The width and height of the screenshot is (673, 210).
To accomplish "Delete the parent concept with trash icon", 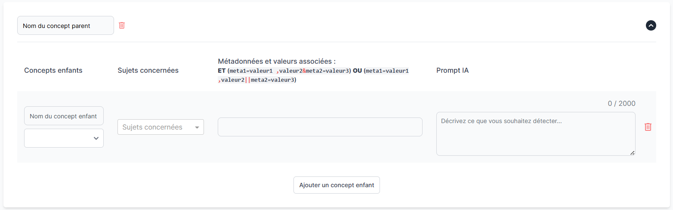I will coord(122,25).
